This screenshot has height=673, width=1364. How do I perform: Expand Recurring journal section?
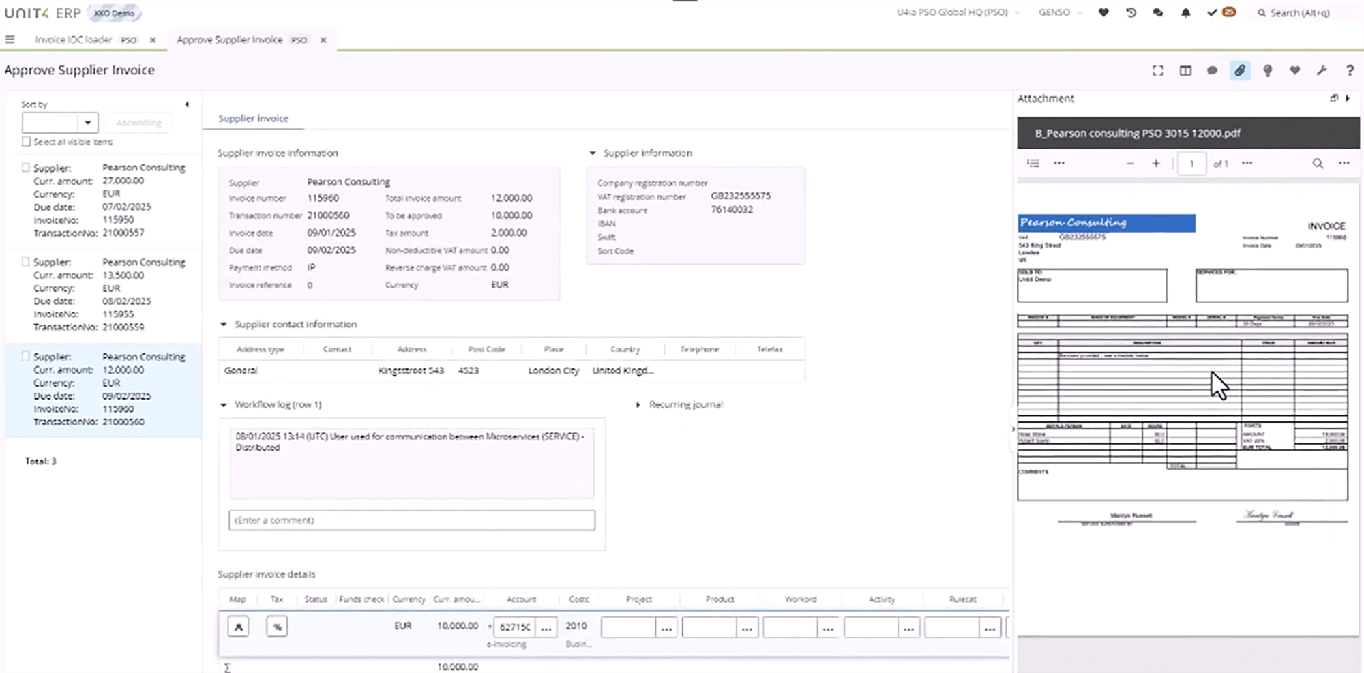[638, 404]
